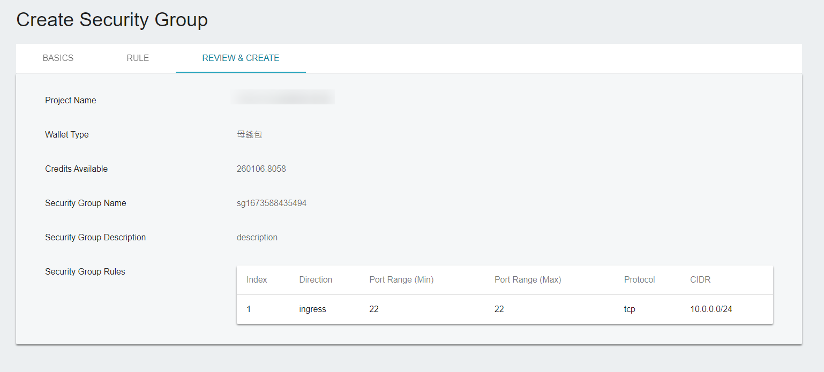Click the wallet type value 母錢包
This screenshot has width=824, height=372.
click(249, 134)
